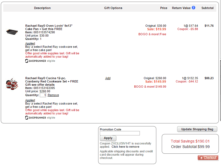The image size is (221, 166).
Task: Open the Rachael Ray Cucina 12-pc. Cookware Set title
Action: (x=52, y=81)
